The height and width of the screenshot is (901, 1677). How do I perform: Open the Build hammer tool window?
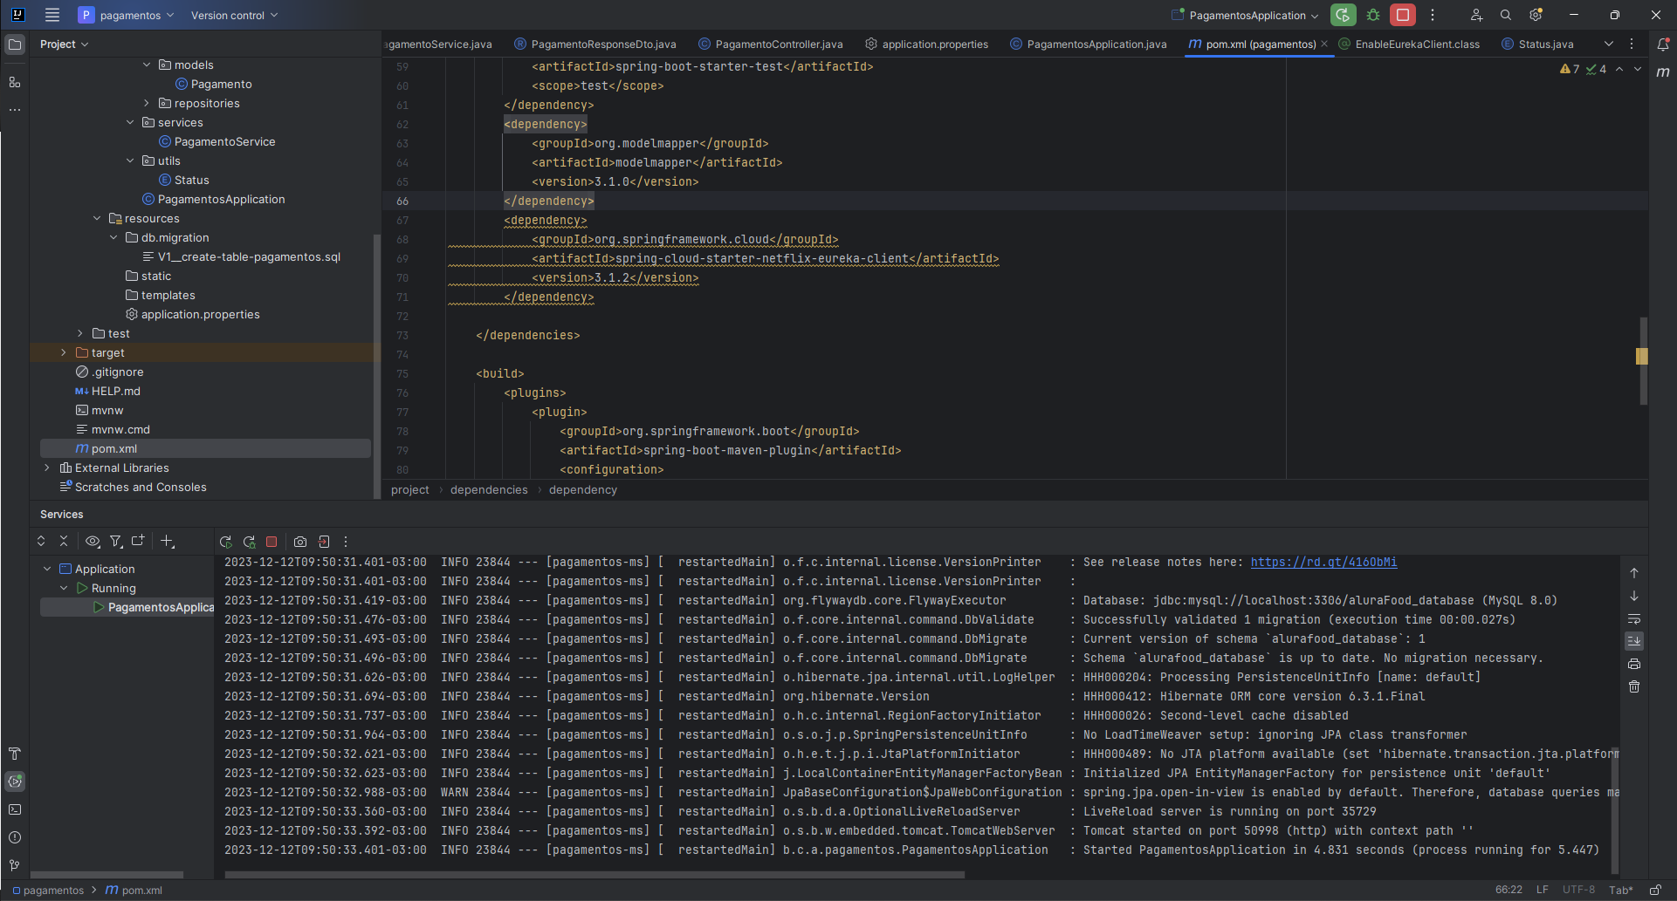[15, 754]
